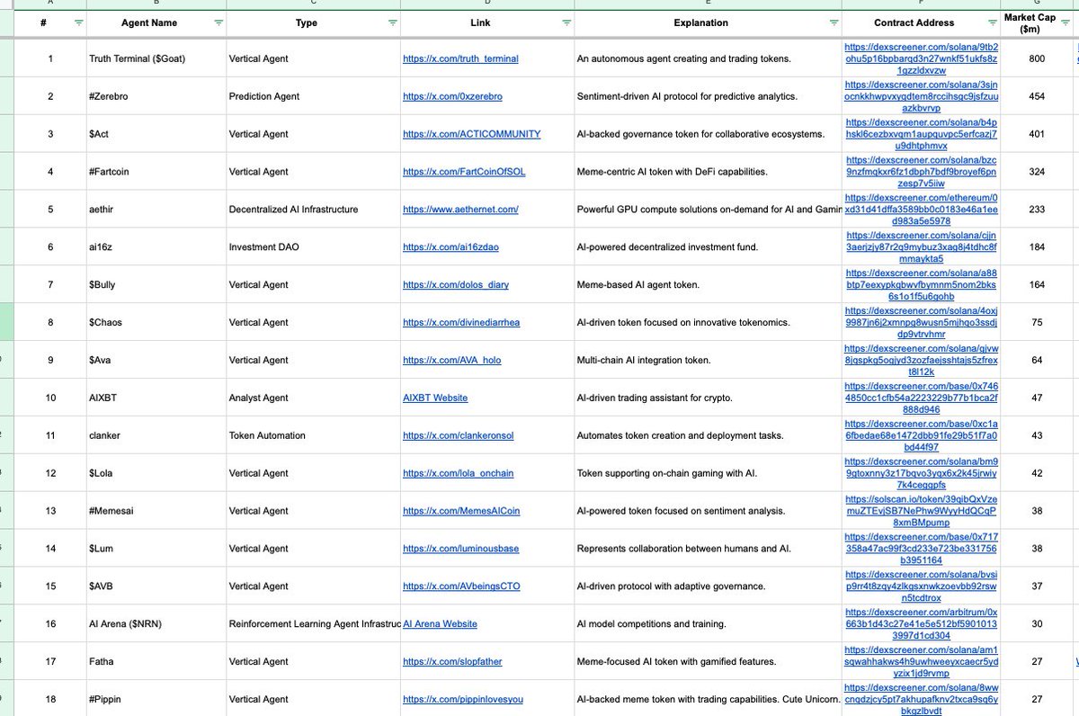Open the aethernet.com website link
The image size is (1079, 716).
[x=460, y=210]
